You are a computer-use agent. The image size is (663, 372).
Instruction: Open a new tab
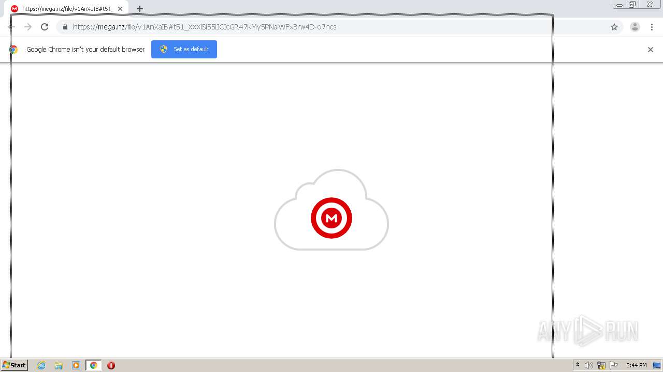coord(140,9)
